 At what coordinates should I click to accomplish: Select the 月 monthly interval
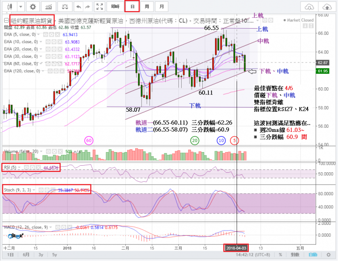click(x=161, y=7)
